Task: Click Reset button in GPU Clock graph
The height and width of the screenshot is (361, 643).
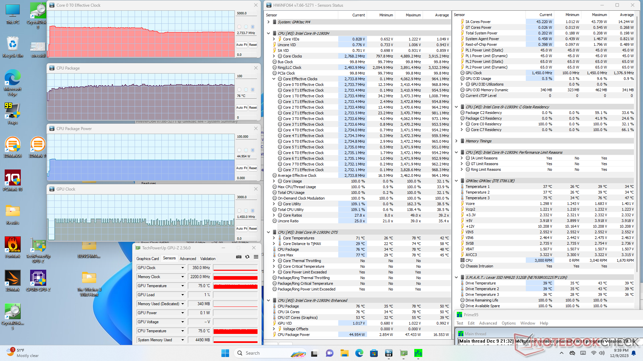Action: tap(253, 229)
